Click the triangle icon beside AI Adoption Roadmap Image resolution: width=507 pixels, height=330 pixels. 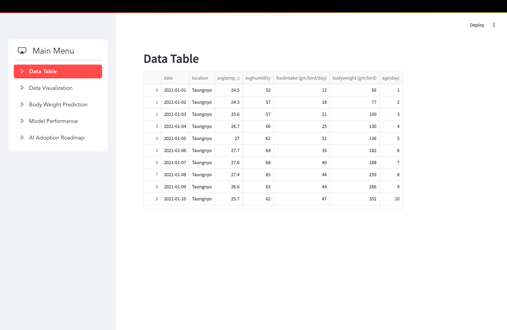(x=22, y=137)
